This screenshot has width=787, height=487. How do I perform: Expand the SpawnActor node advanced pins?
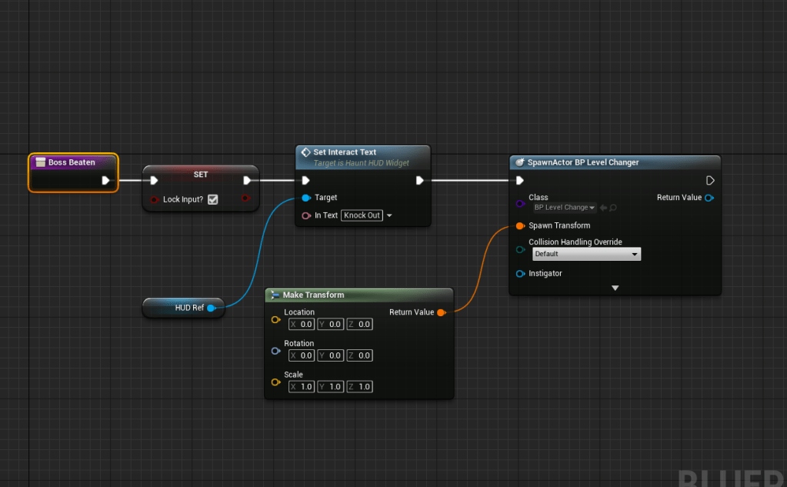(x=615, y=288)
